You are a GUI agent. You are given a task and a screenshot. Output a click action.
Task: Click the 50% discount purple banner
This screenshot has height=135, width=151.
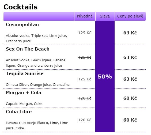click(x=105, y=76)
